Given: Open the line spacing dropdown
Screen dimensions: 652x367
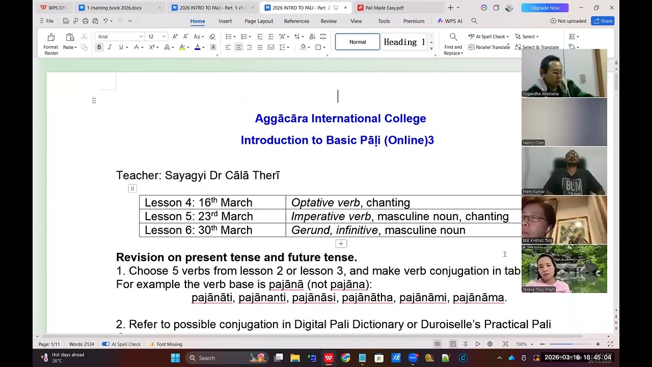Looking at the screenshot, I should point(288,47).
